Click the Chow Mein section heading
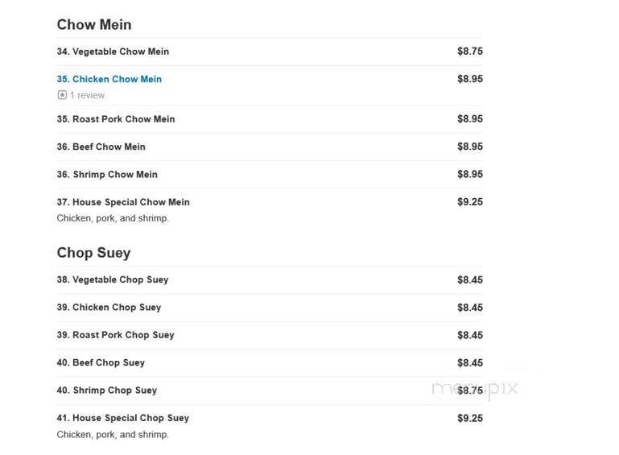Screen dimensions: 619x455 (x=94, y=24)
